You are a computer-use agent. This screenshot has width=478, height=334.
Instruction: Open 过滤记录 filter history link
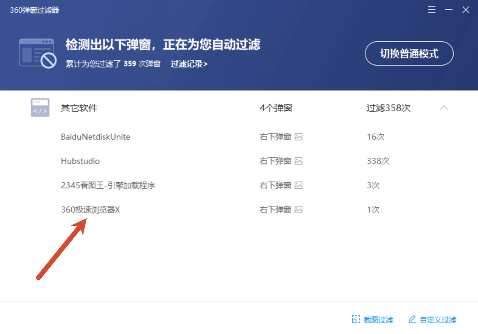point(189,64)
